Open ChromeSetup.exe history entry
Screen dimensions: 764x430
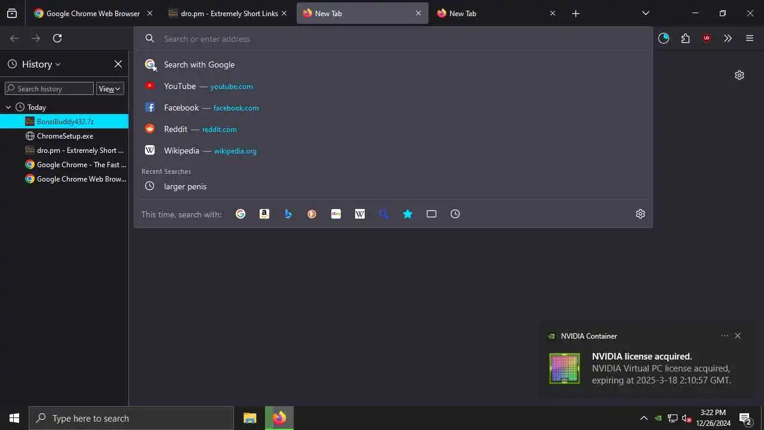[x=64, y=136]
